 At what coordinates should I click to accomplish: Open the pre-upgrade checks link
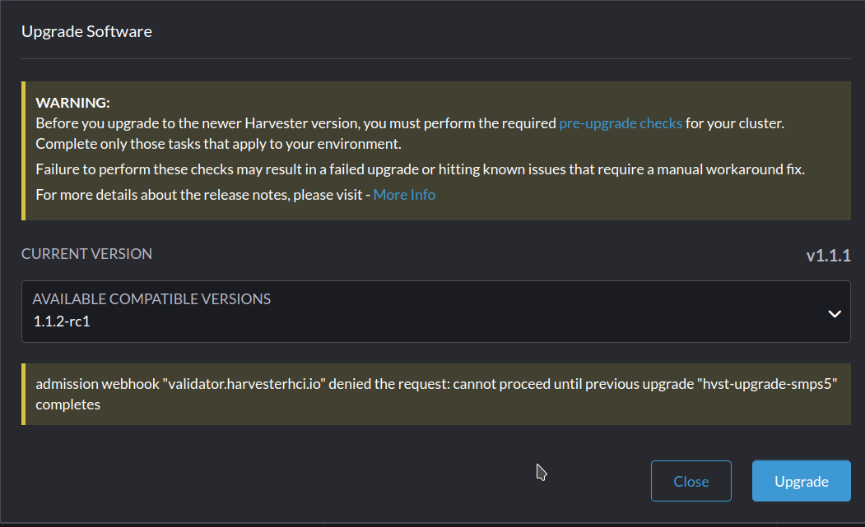coord(621,123)
